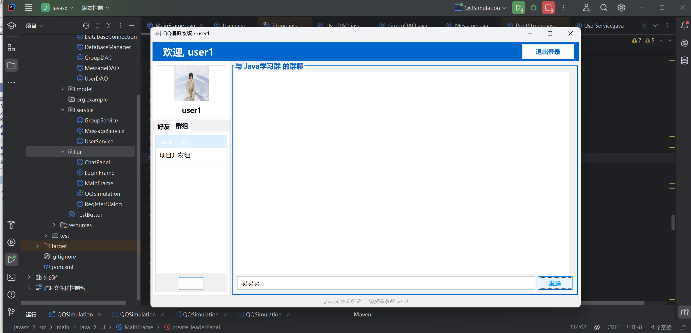The height and width of the screenshot is (333, 691).
Task: Open the Problems tool window icon
Action: point(11,295)
